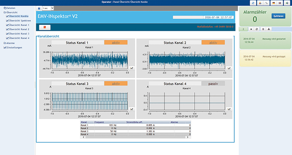Open the chart detail icon for Kanal 4
Image resolution: width=292 pixels, height=155 pixels.
[x=229, y=109]
